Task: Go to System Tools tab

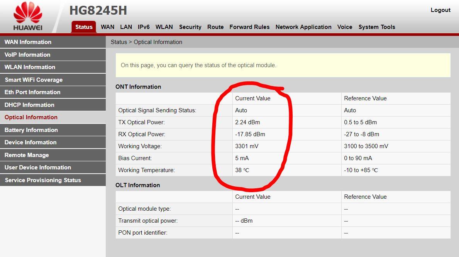Action: coord(377,27)
